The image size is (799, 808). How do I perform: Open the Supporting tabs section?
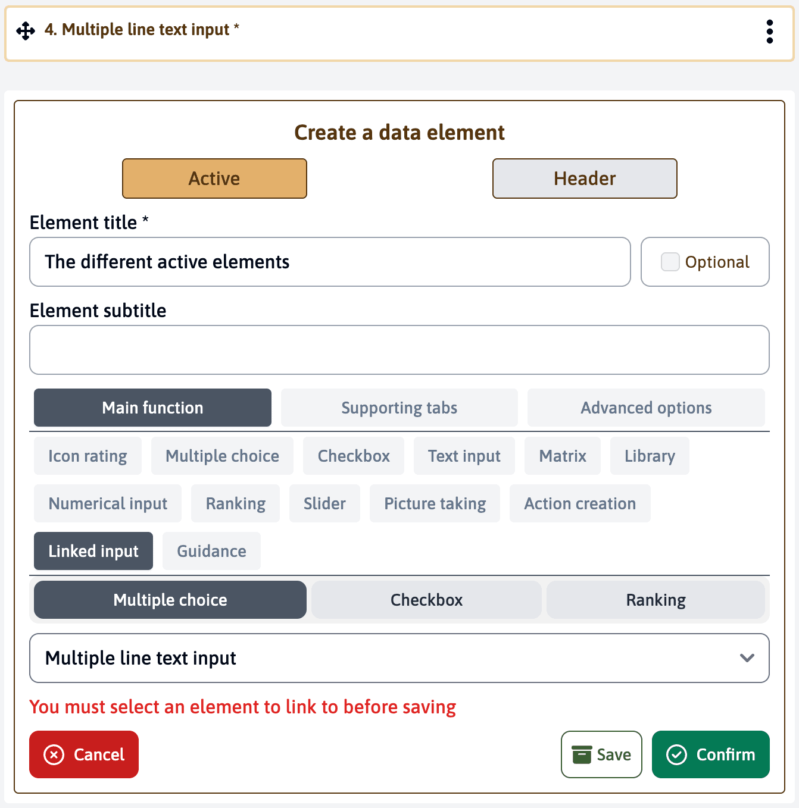pyautogui.click(x=399, y=408)
